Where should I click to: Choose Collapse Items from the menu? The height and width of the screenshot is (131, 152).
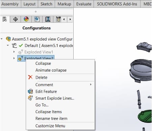click(60, 112)
